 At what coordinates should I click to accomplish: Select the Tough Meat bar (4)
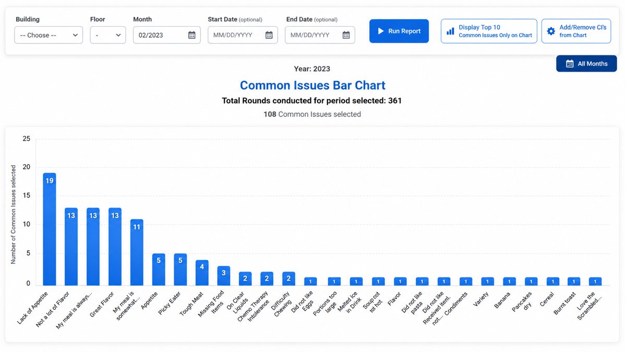(x=202, y=273)
